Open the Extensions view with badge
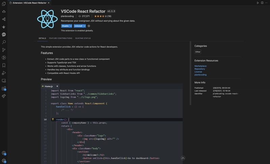Image resolution: width=270 pixels, height=164 pixels. click(x=4, y=88)
